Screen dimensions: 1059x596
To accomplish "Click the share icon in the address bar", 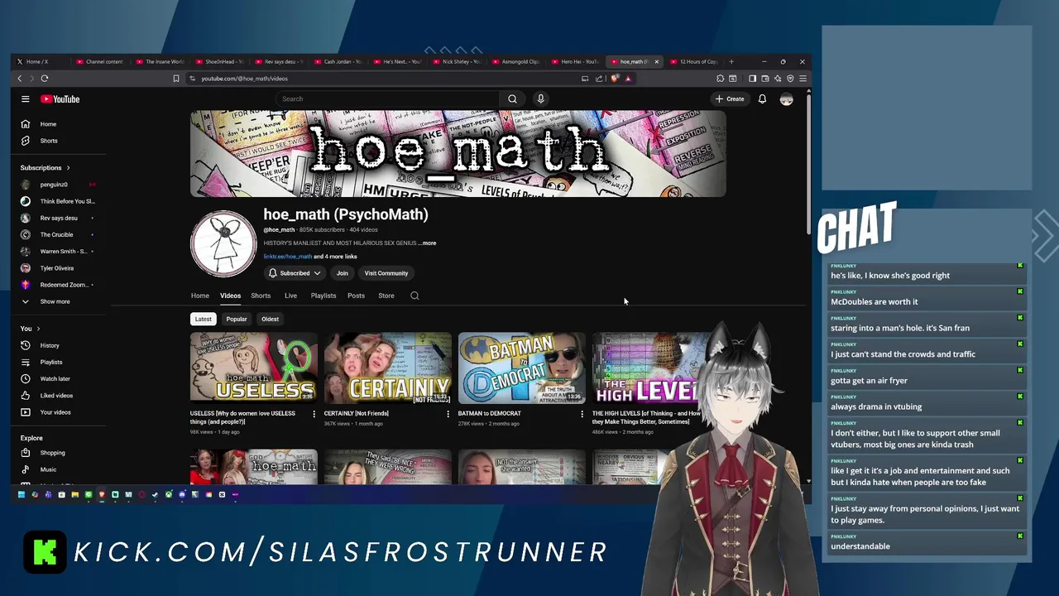I will [599, 79].
